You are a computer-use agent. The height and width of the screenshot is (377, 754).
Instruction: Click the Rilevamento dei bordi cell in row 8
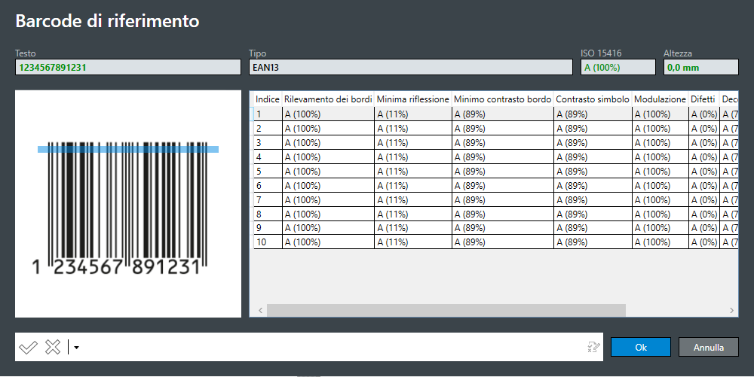(x=329, y=214)
